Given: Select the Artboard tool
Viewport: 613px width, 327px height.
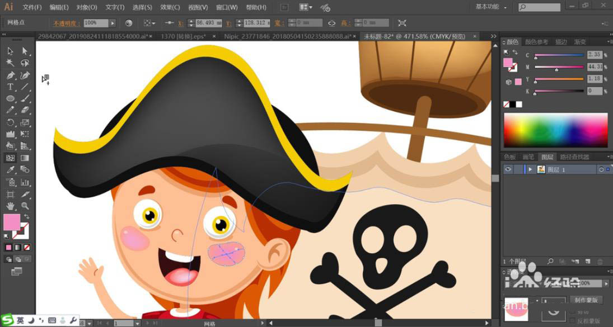Looking at the screenshot, I should tap(10, 194).
